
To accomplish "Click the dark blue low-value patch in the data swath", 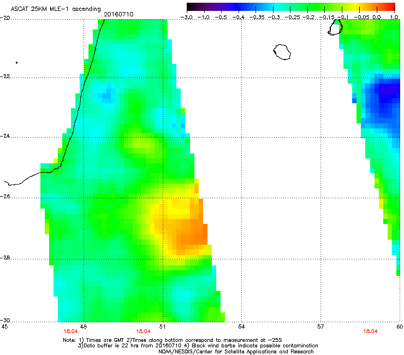I will tap(384, 99).
